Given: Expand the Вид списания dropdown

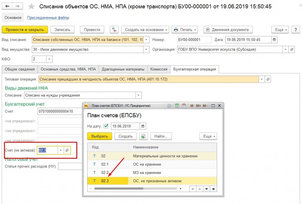Looking at the screenshot, I should (147, 40).
